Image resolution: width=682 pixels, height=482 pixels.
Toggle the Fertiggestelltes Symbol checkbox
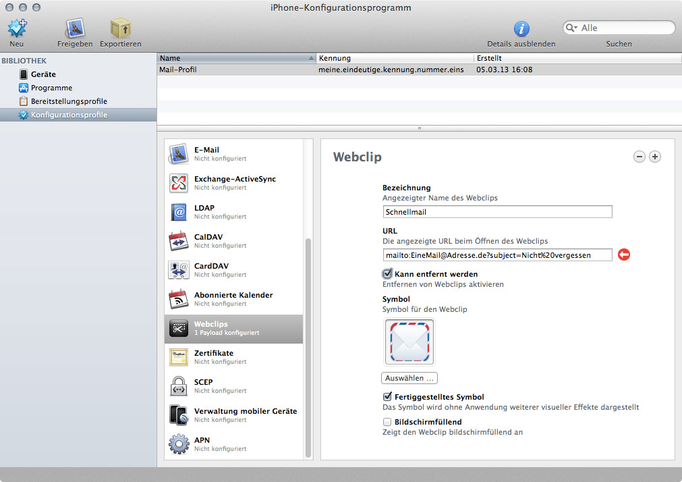pos(387,397)
